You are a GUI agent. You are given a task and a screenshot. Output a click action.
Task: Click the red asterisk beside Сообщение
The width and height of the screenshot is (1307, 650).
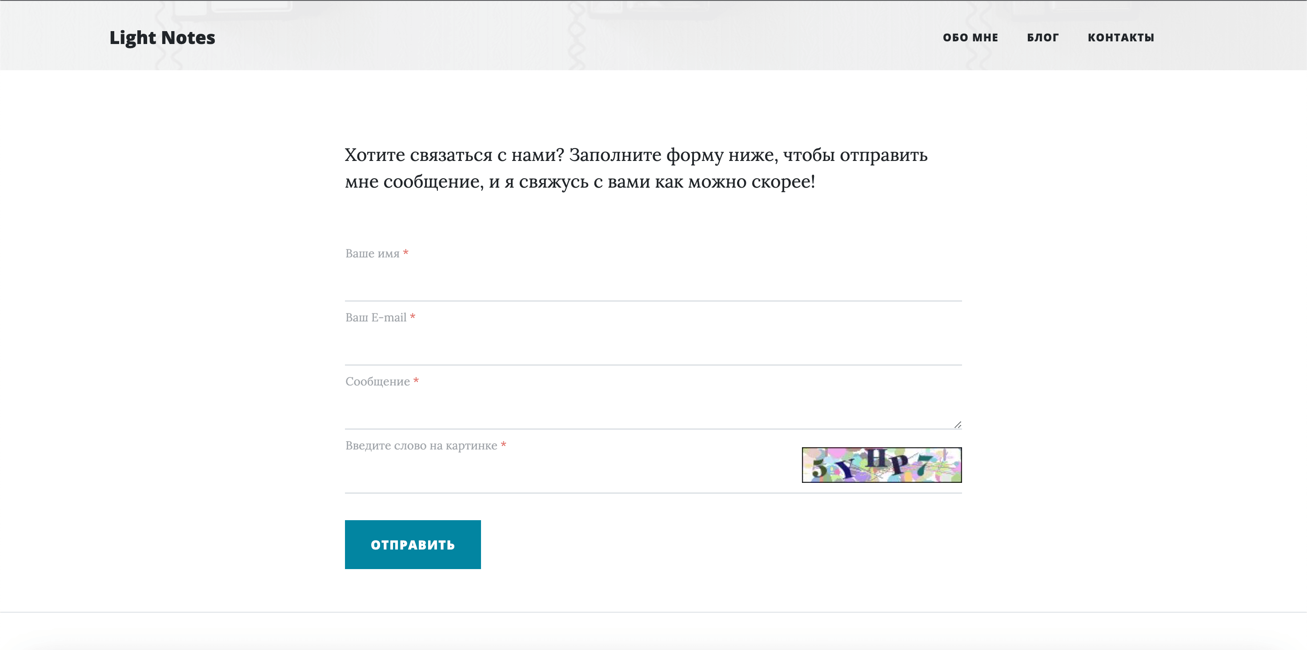[x=416, y=380]
